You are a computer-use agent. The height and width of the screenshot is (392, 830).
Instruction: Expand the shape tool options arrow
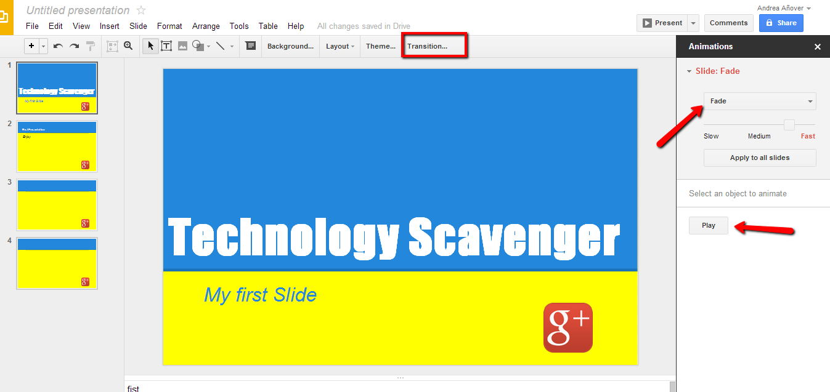(208, 46)
